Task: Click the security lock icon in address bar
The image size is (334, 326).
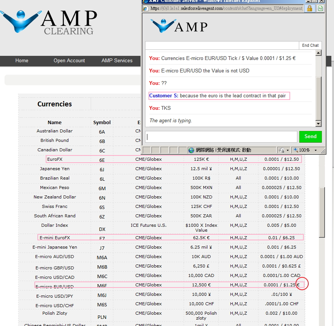Action: [309, 9]
